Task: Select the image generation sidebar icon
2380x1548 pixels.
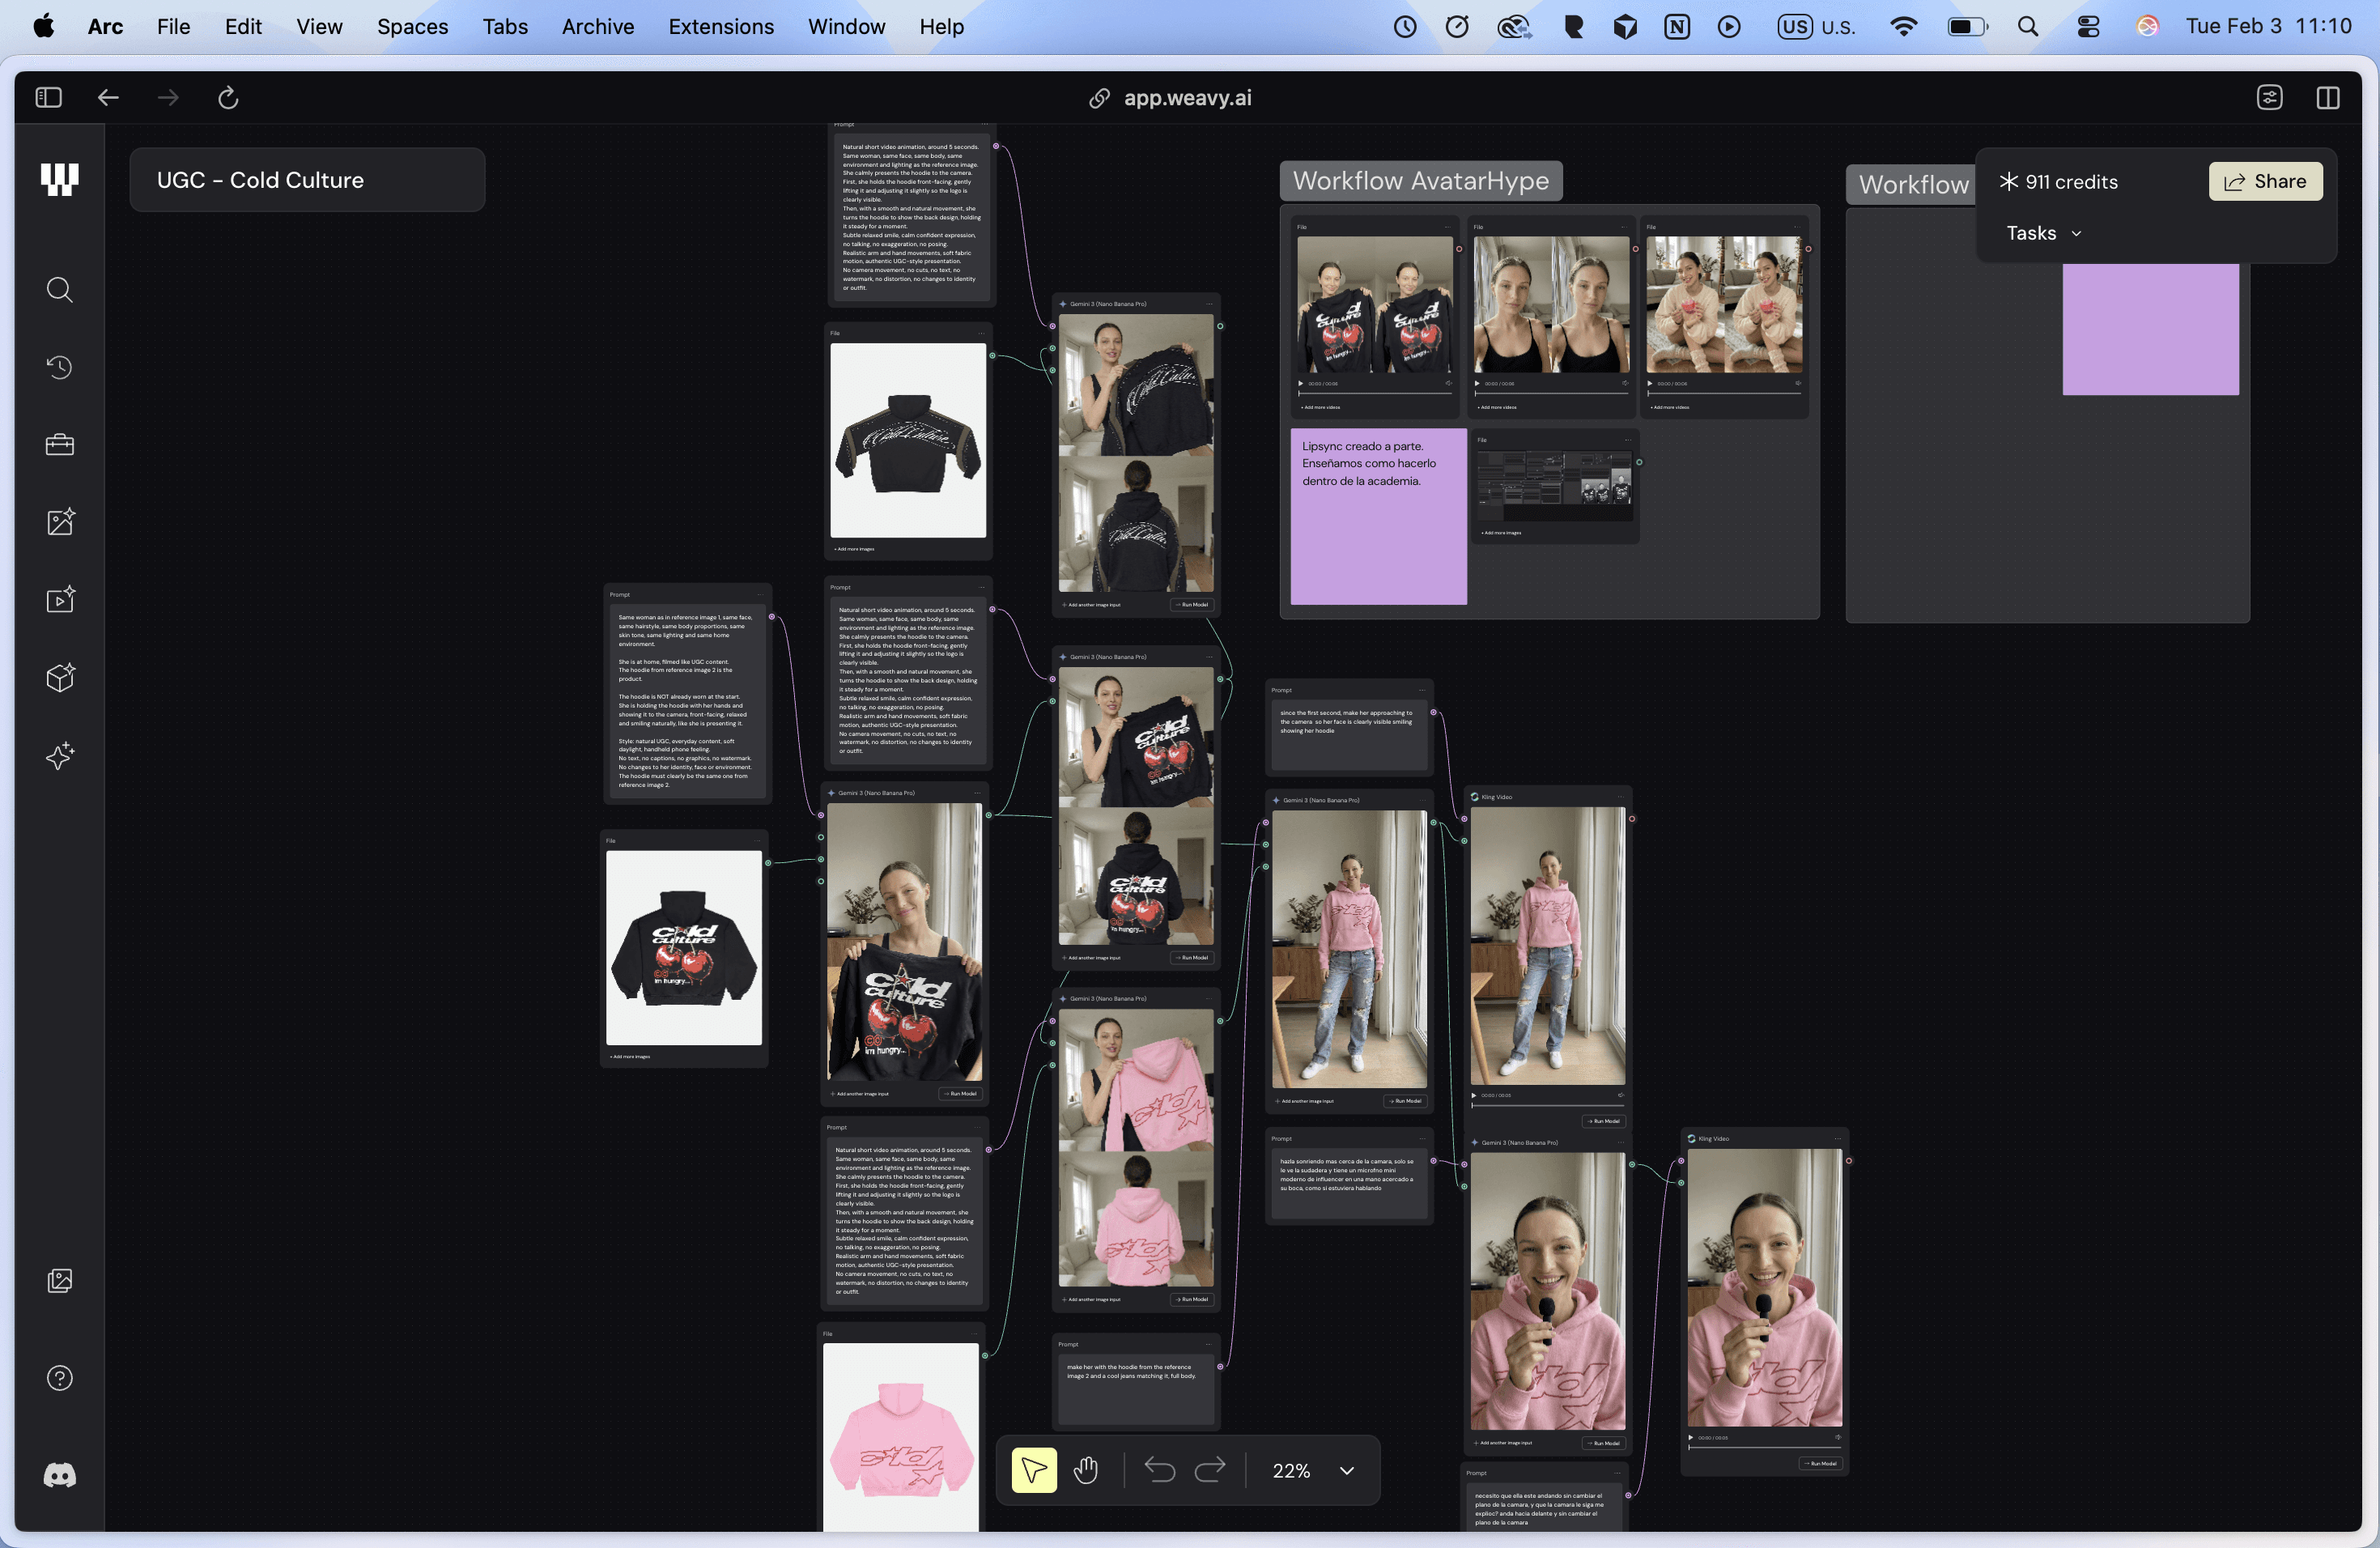Action: click(60, 521)
